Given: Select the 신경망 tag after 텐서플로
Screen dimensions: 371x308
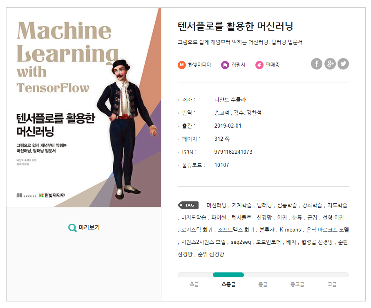Looking at the screenshot, I should click(264, 218).
